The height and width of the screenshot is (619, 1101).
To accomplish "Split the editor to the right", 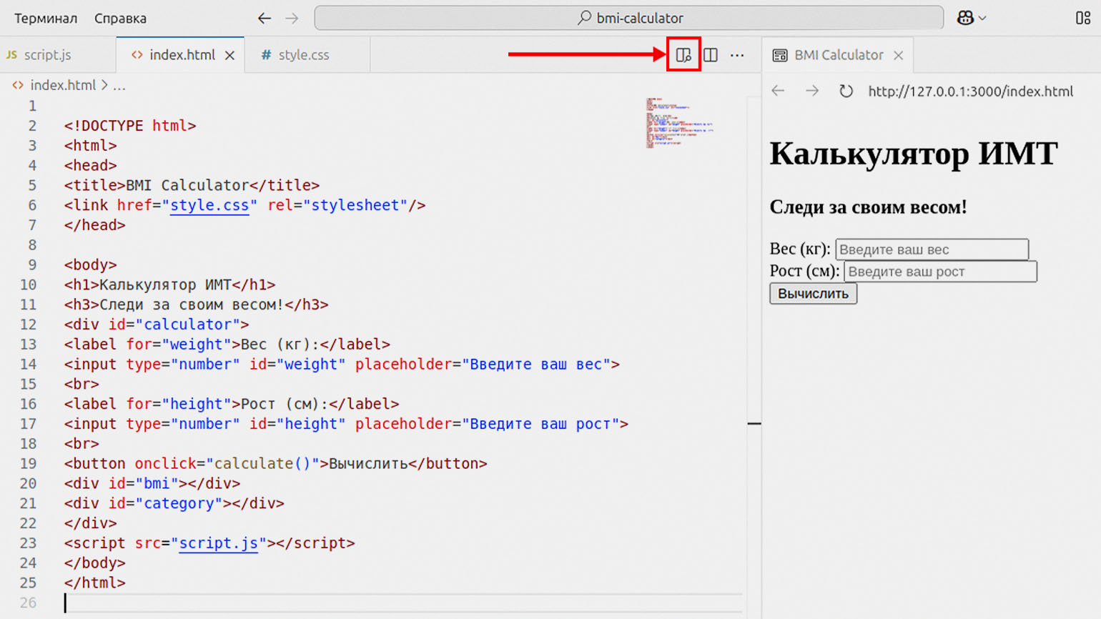I will point(711,55).
